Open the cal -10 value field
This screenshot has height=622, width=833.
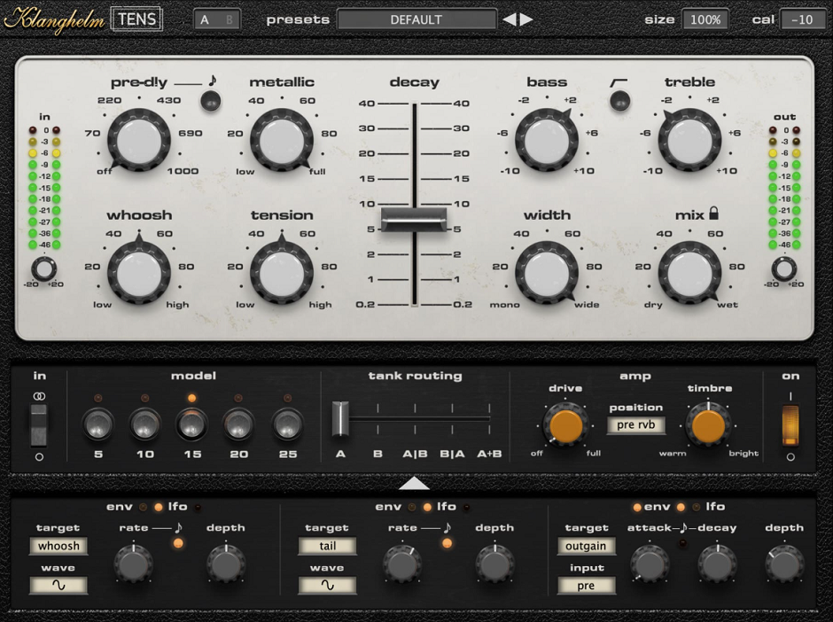click(x=802, y=20)
